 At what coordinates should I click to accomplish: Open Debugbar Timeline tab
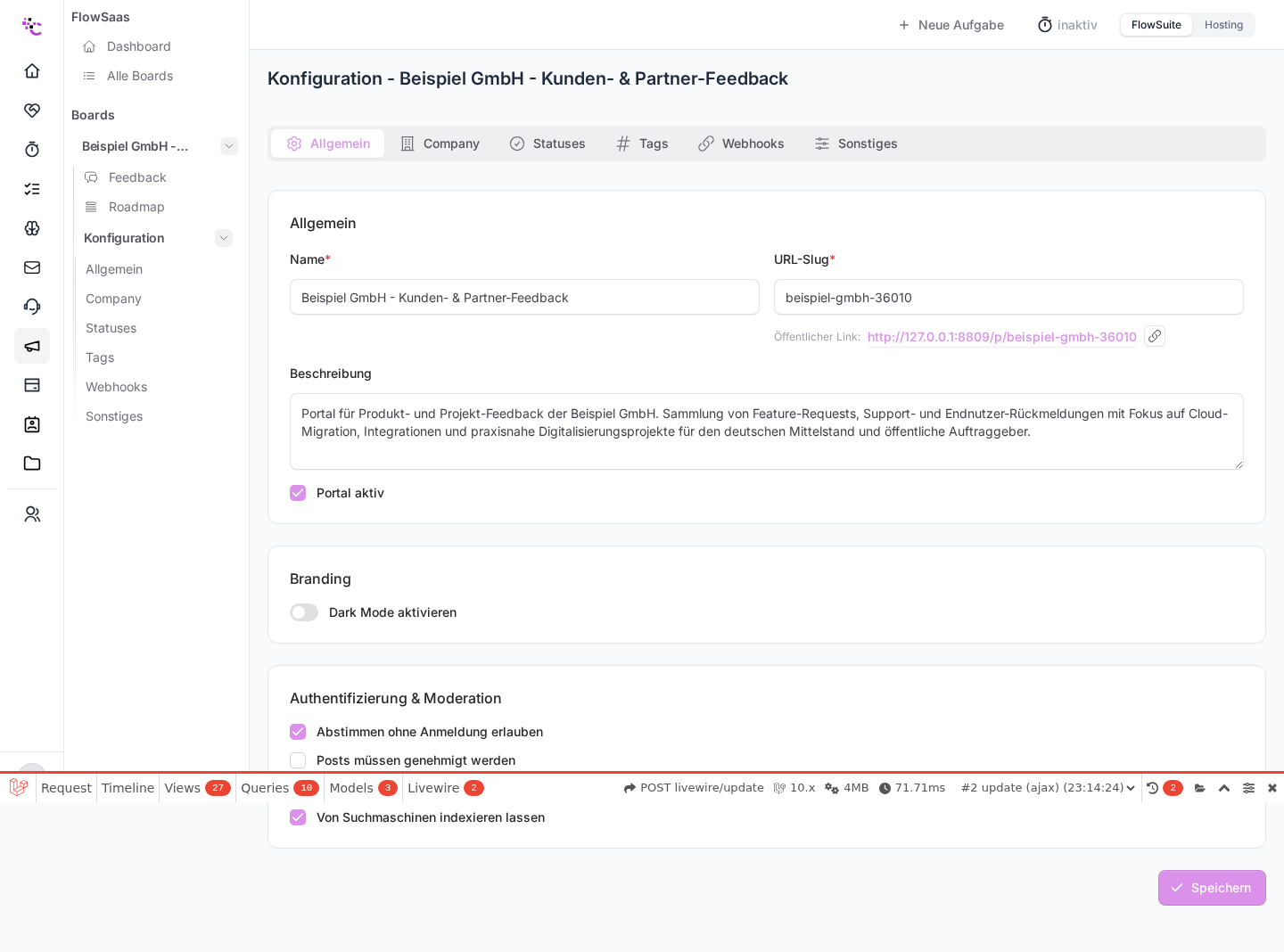tap(128, 788)
